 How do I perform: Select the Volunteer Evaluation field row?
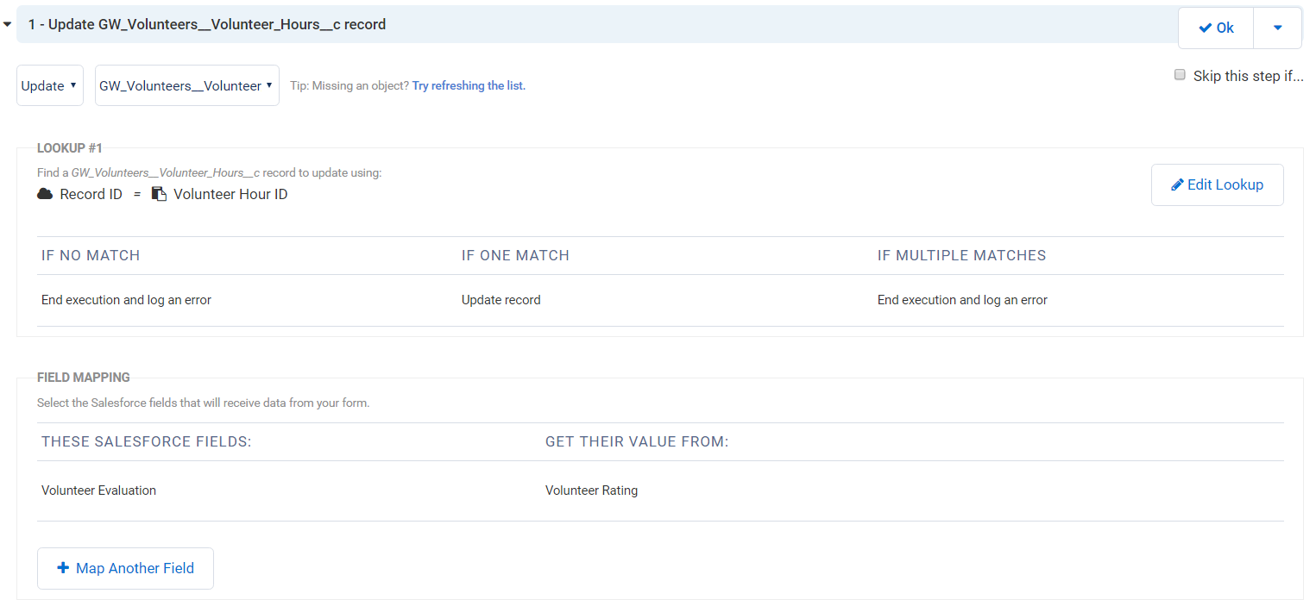pyautogui.click(x=660, y=490)
